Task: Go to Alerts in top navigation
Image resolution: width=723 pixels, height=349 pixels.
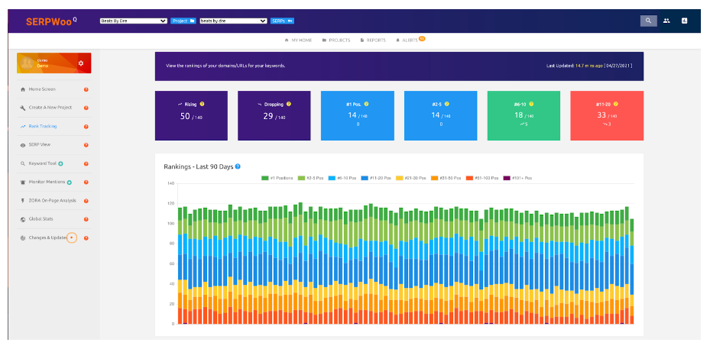Action: (x=409, y=40)
